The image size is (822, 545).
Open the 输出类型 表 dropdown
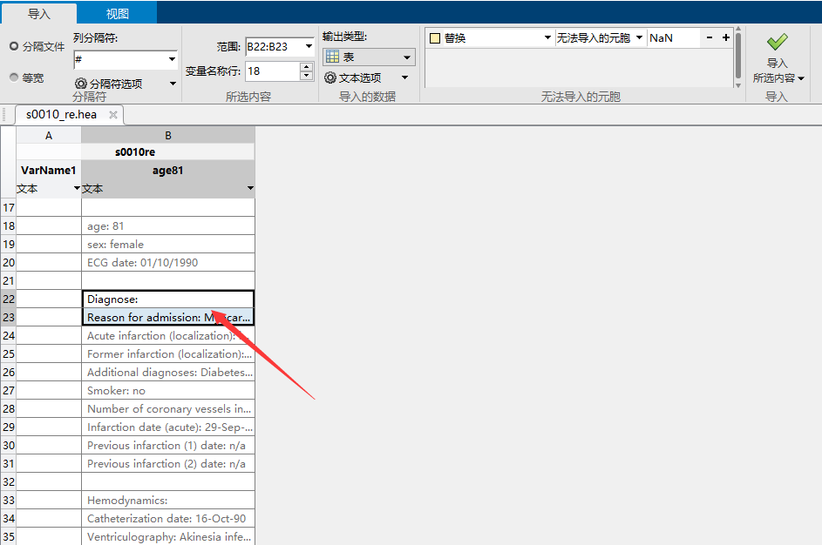pos(369,57)
